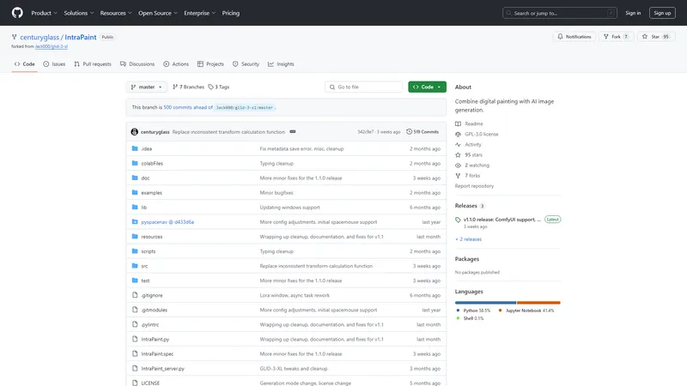Open the test folder
Viewport: 687px width, 386px height.
point(145,280)
